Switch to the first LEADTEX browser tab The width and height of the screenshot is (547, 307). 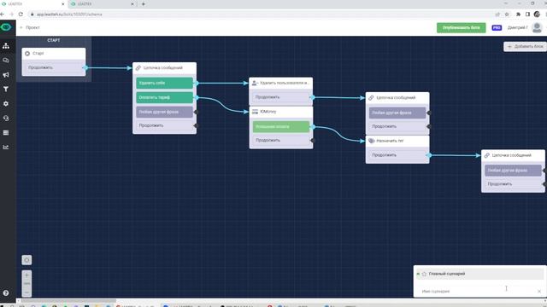pyautogui.click(x=33, y=4)
